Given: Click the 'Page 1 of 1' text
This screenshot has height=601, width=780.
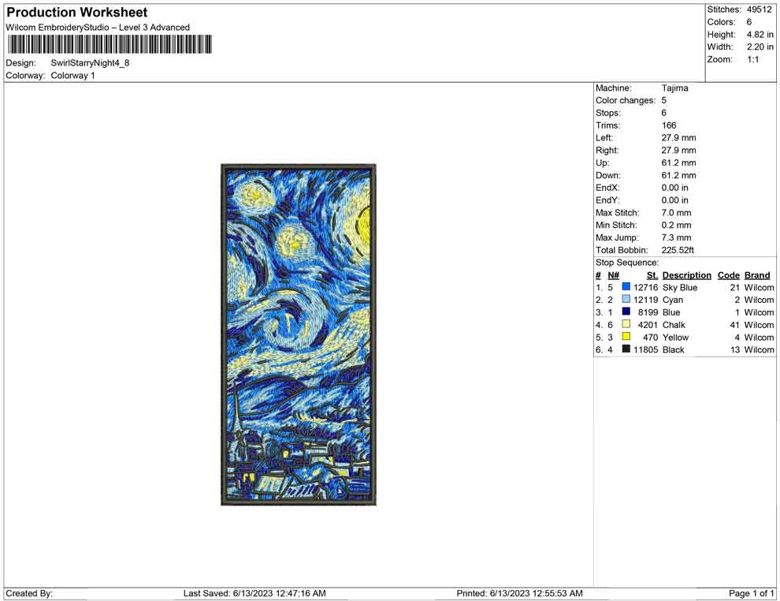Looking at the screenshot, I should click(x=751, y=593).
